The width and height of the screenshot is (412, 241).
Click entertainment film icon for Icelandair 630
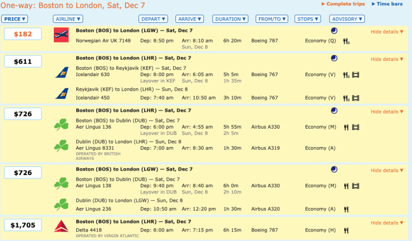pyautogui.click(x=355, y=75)
